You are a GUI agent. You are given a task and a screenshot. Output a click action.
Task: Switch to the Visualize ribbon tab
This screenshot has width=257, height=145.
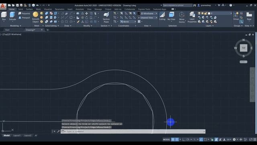tap(48, 9)
